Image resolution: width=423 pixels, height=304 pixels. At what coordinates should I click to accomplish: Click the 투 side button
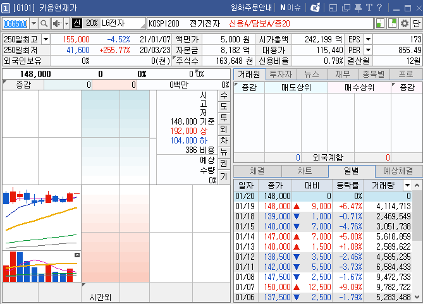tap(224, 118)
